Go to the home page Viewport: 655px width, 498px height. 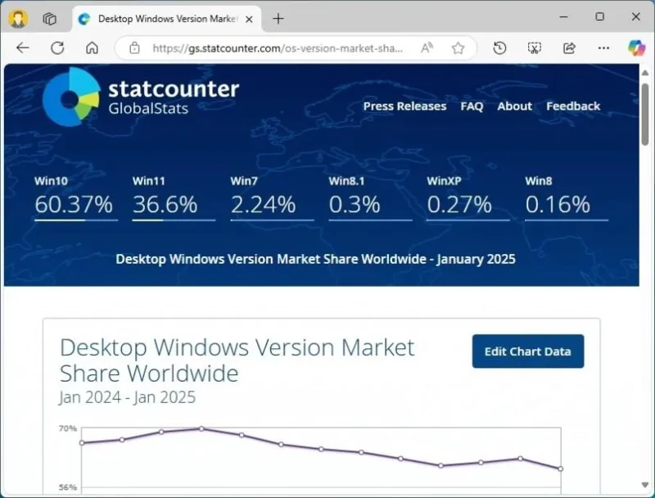tap(92, 48)
